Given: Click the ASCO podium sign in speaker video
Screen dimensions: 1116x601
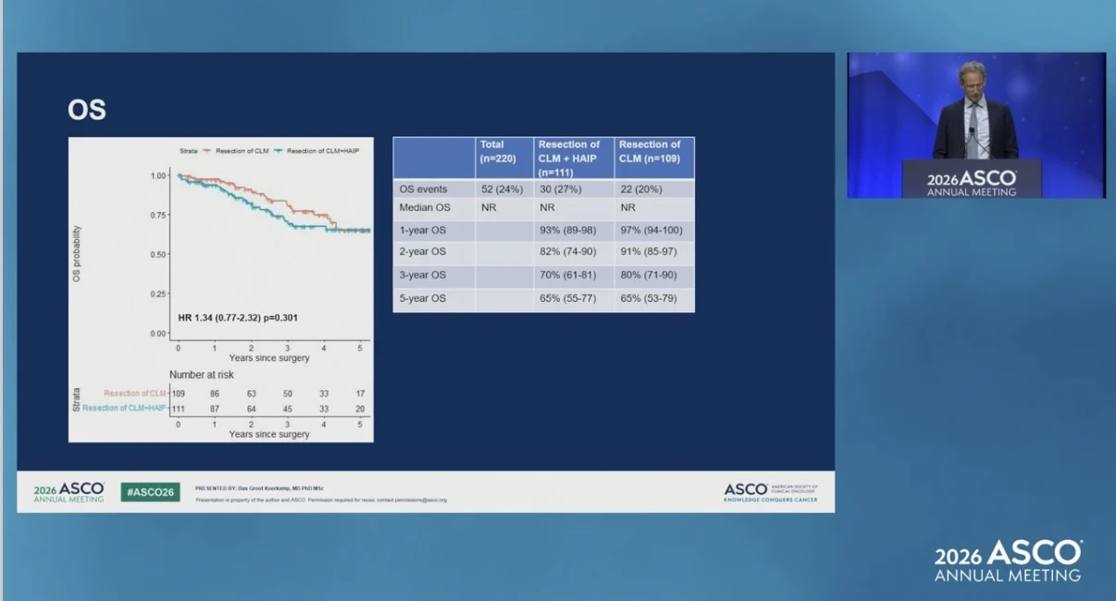Looking at the screenshot, I should click(972, 182).
